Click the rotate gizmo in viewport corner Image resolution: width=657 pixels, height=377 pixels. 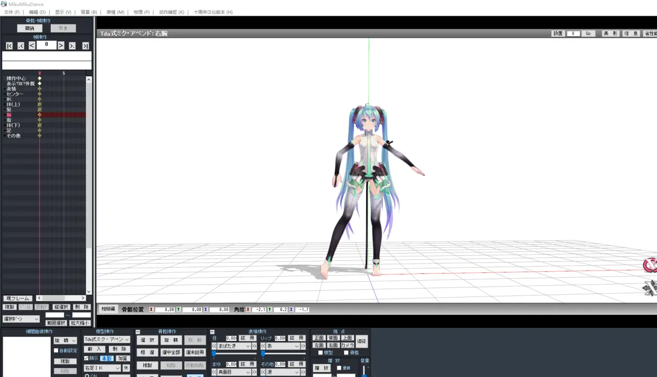click(x=650, y=265)
